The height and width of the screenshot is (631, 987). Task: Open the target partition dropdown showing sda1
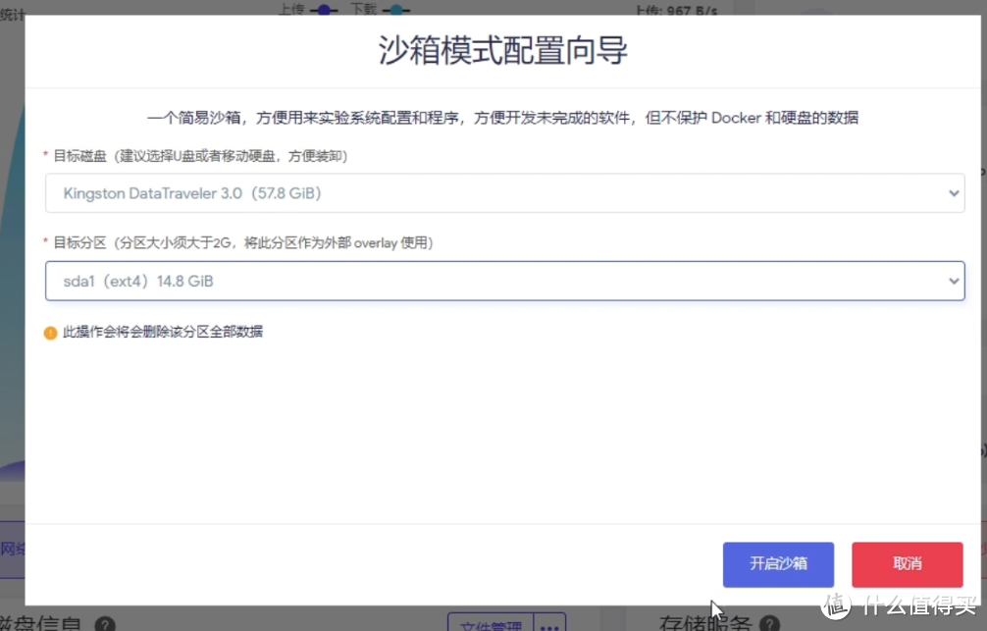[x=505, y=282]
